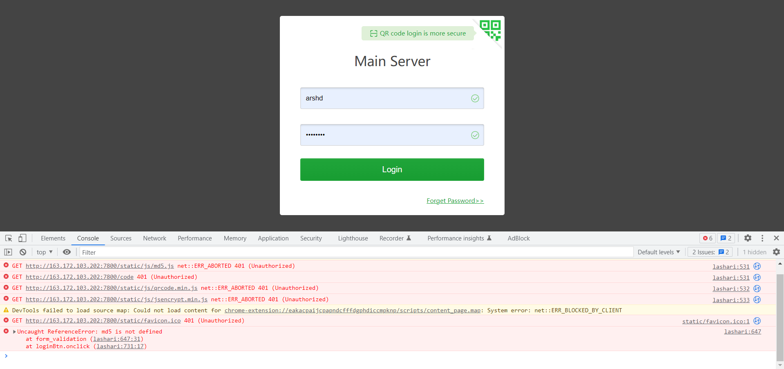Click the QR code login is more secure tip

[418, 33]
